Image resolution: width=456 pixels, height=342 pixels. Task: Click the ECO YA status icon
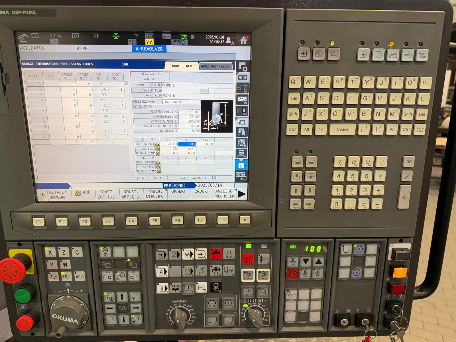(x=149, y=39)
